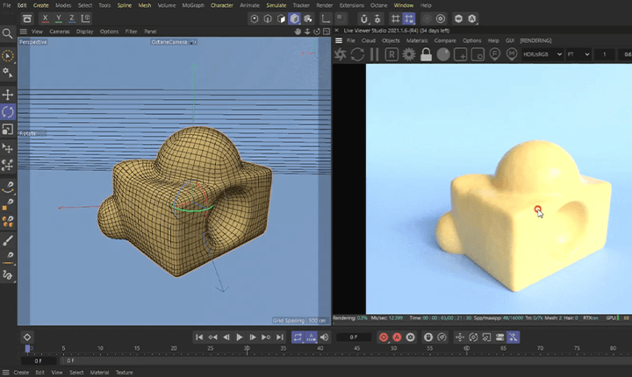Screen dimensions: 632x377
Task: Click timeline start frame field 0 F at bottom left
Action: click(x=39, y=360)
